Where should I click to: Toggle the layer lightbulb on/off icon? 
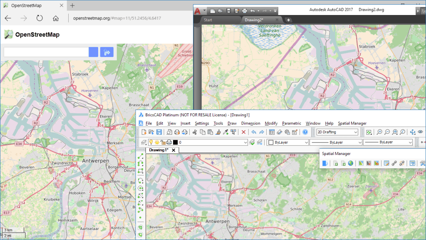click(x=151, y=142)
